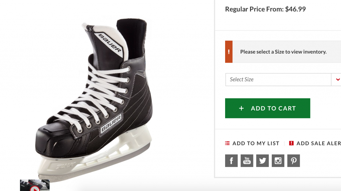
Task: Click the Add to My List link
Action: 256,143
